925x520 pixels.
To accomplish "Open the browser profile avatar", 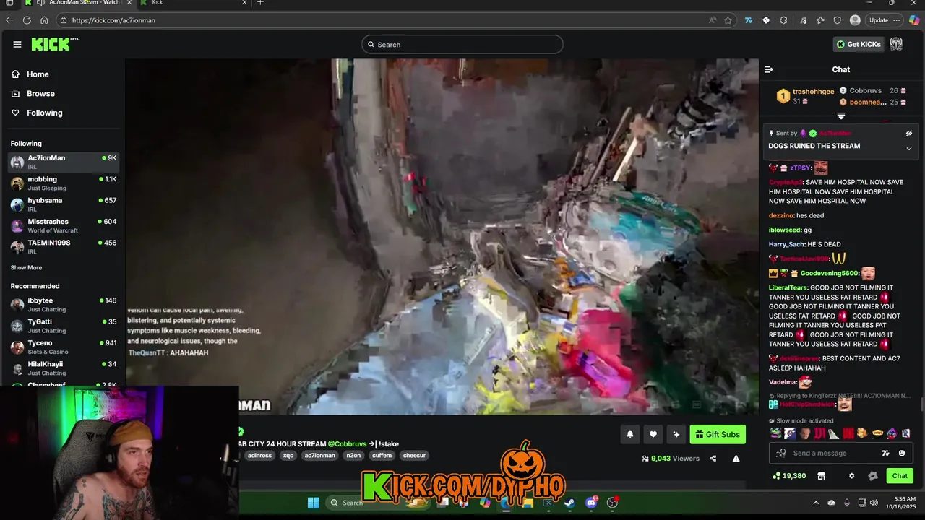I will (x=855, y=20).
